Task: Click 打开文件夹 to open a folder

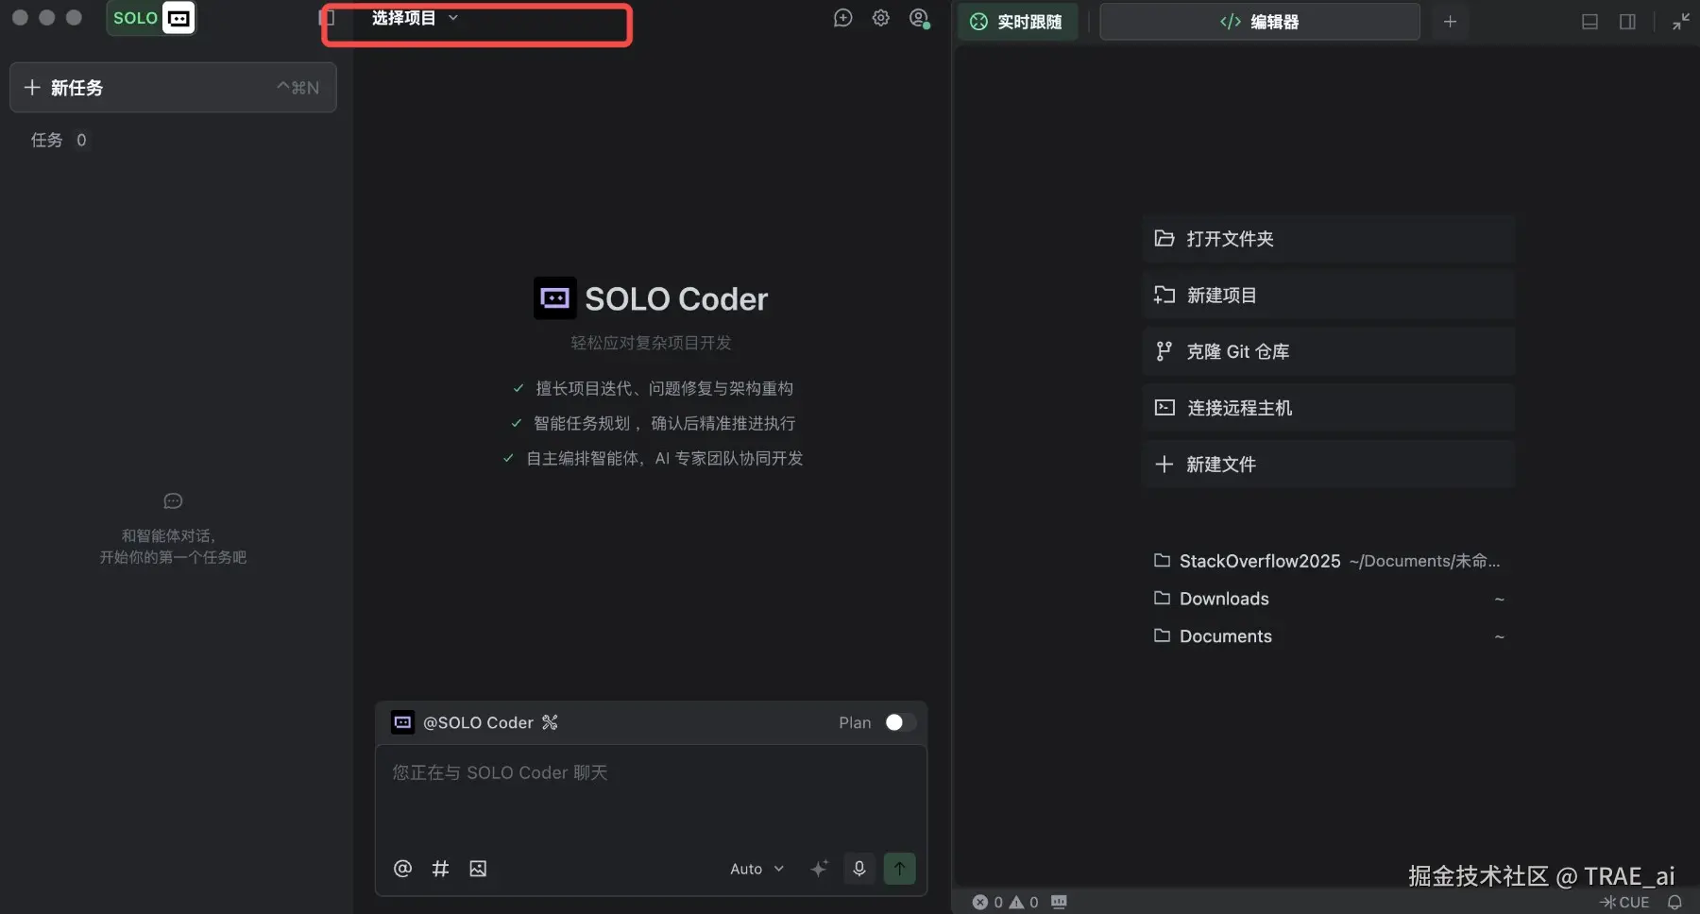Action: pos(1328,239)
